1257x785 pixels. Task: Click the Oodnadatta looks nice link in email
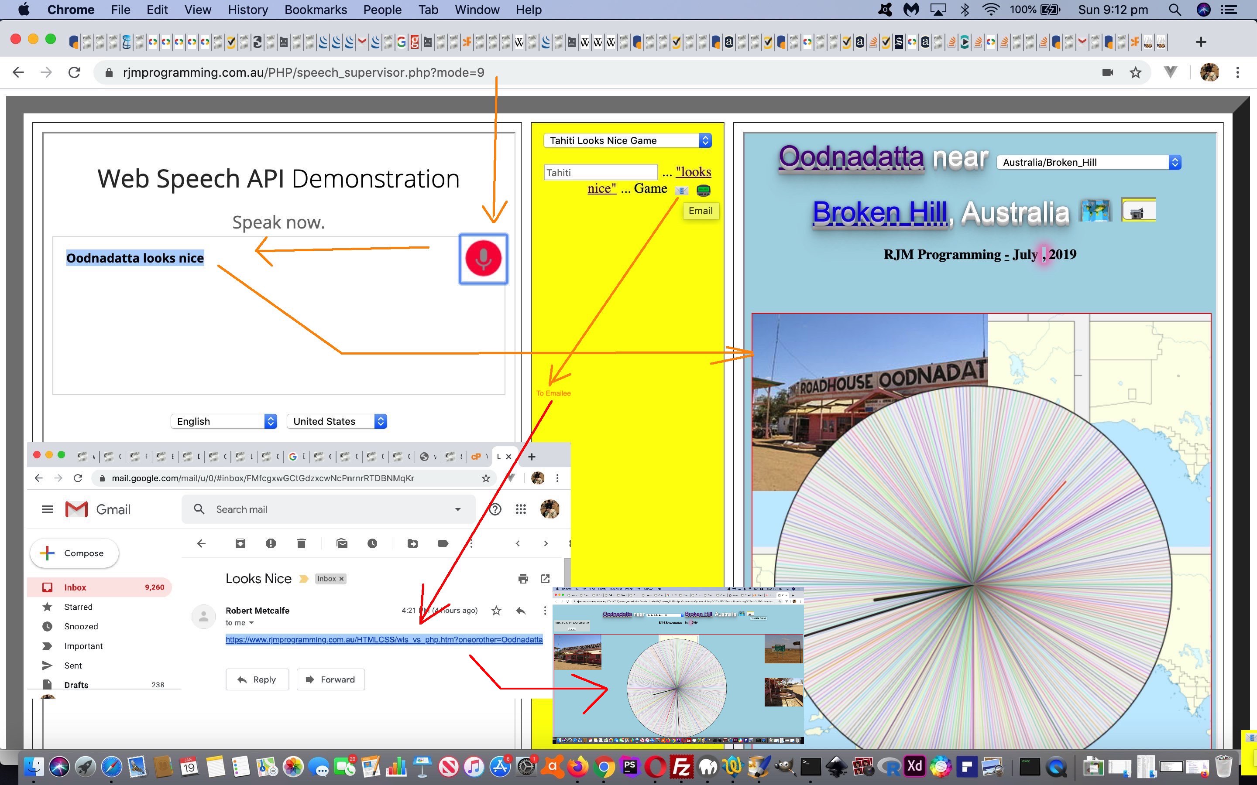click(x=384, y=639)
